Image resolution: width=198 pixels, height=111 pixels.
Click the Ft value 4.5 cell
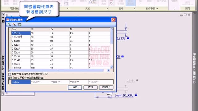pos(79,33)
